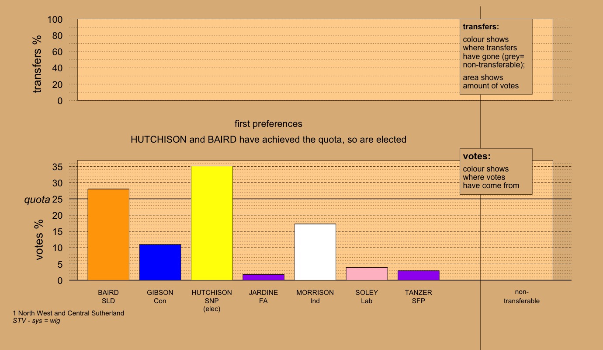The height and width of the screenshot is (350, 603).
Task: Click the 'HUTCHISON and BAIRD have achieved the quota' text
Action: click(x=268, y=140)
